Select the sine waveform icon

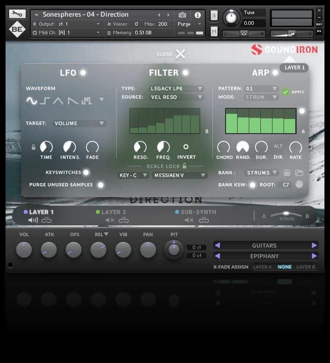tap(32, 101)
